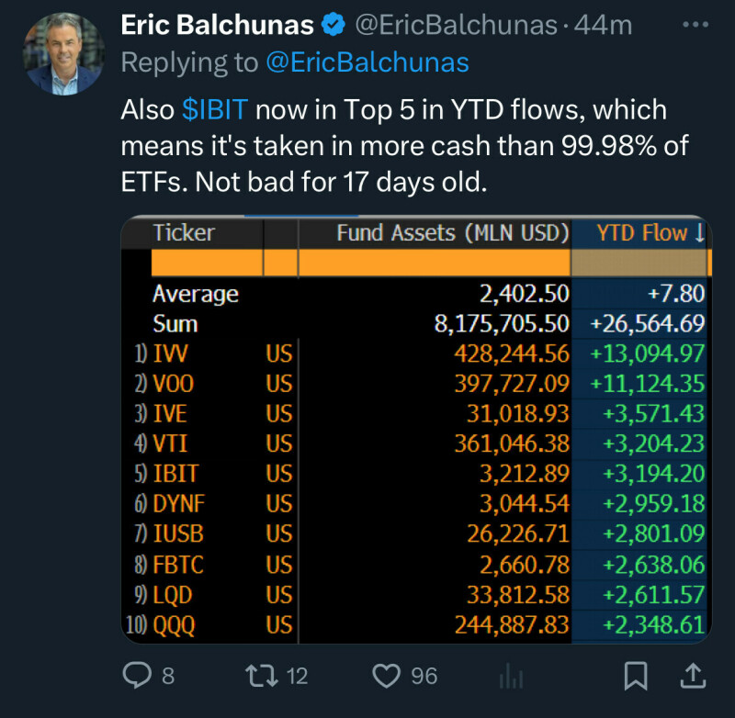735x718 pixels.
Task: Click the share upload icon
Action: click(694, 677)
